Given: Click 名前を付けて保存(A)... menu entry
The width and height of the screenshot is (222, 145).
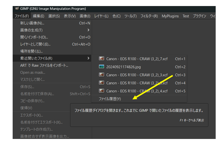Looking at the screenshot, I should point(52,94).
